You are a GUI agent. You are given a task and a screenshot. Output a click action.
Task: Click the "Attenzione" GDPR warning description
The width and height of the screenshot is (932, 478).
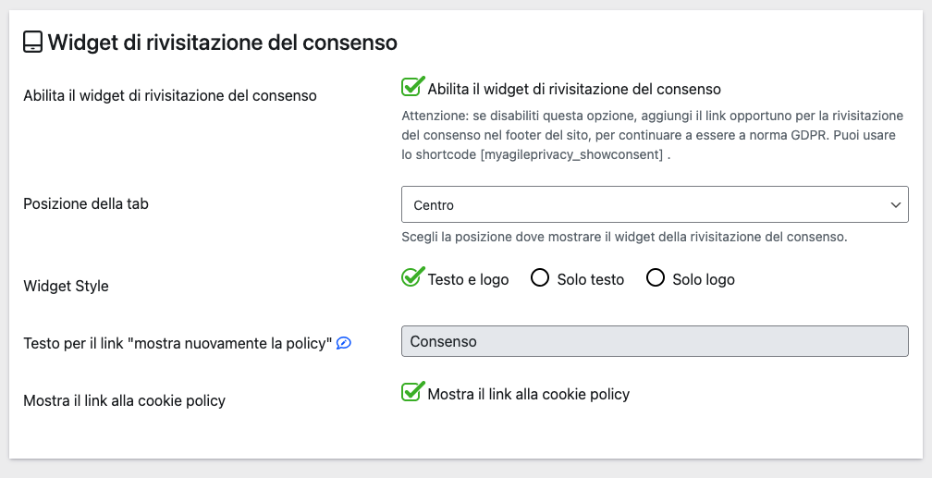click(x=652, y=135)
